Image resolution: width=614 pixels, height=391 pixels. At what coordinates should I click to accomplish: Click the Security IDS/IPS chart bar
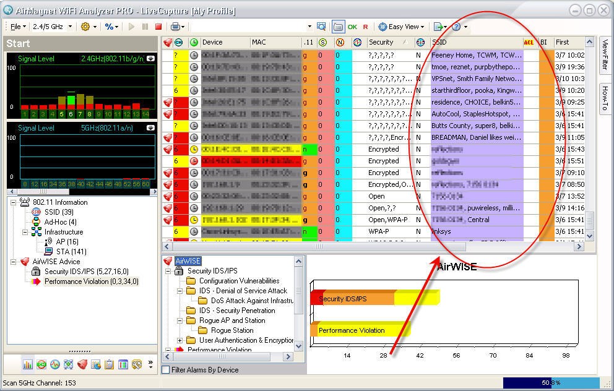(x=374, y=299)
